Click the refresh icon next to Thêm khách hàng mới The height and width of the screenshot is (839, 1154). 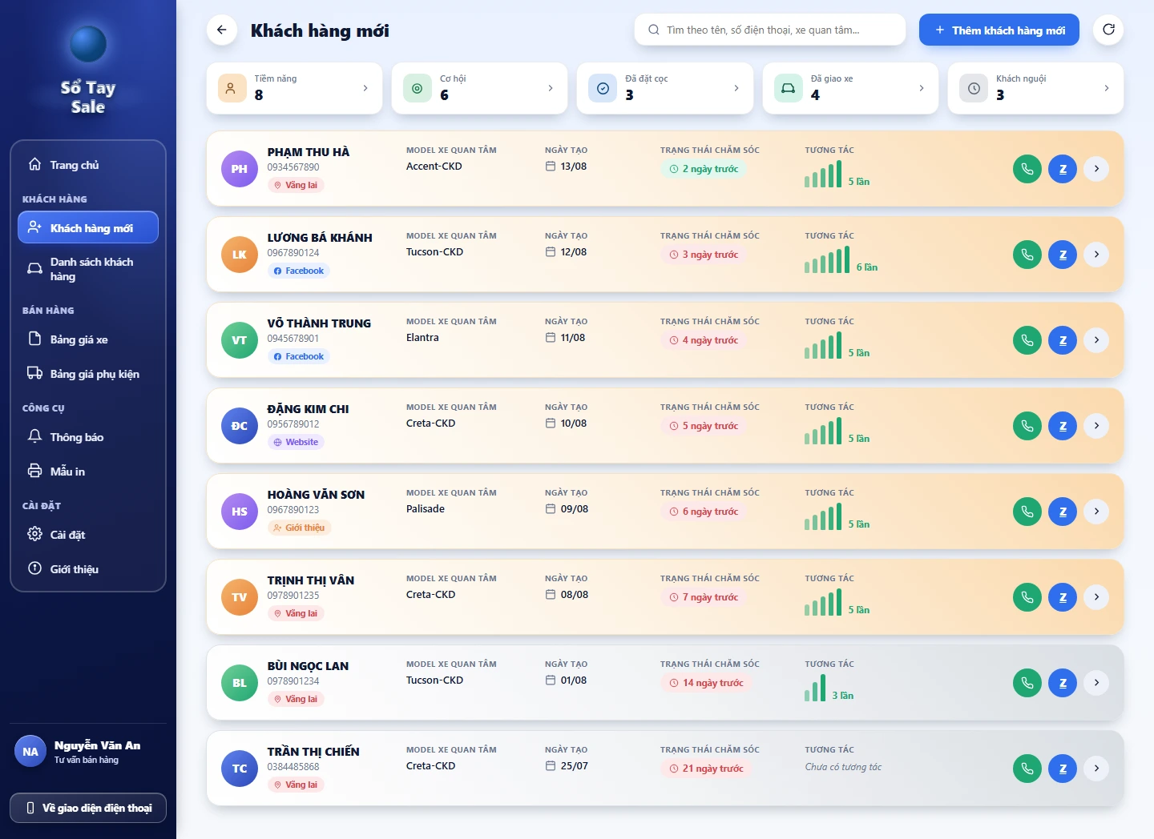point(1108,30)
